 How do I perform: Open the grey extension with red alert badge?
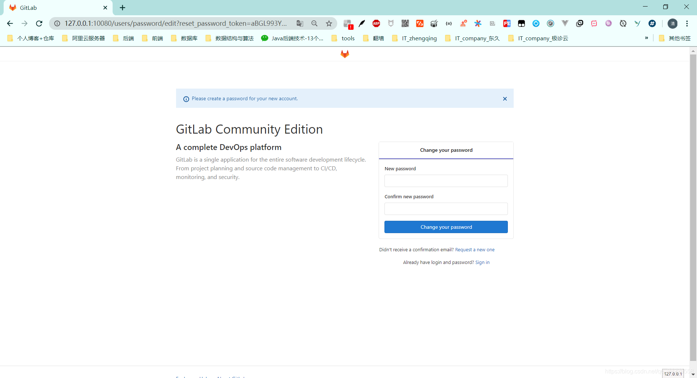tap(348, 24)
